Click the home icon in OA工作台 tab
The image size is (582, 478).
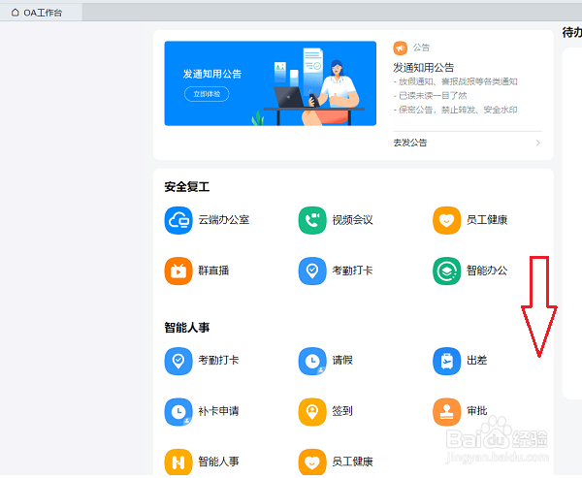click(15, 13)
